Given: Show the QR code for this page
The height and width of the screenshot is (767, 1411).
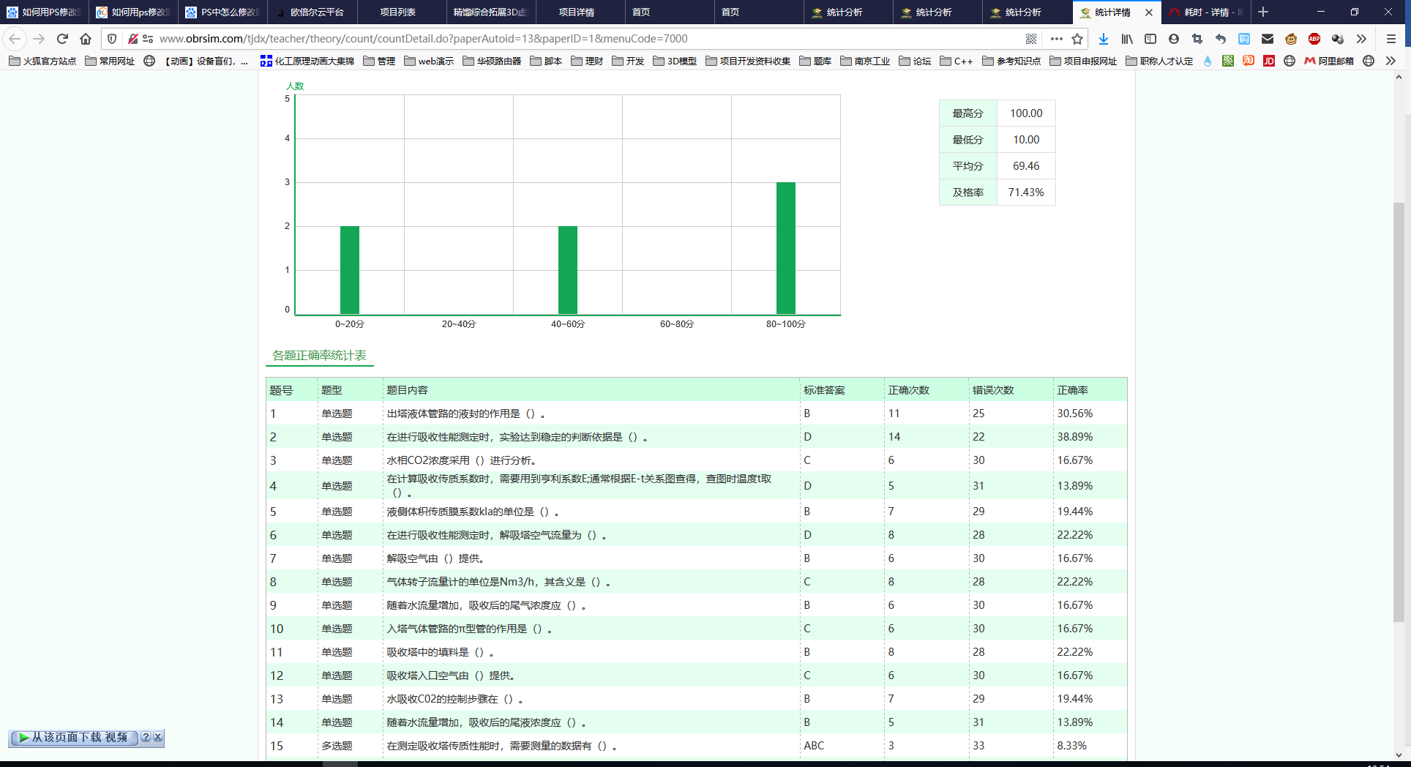Looking at the screenshot, I should pos(1031,39).
